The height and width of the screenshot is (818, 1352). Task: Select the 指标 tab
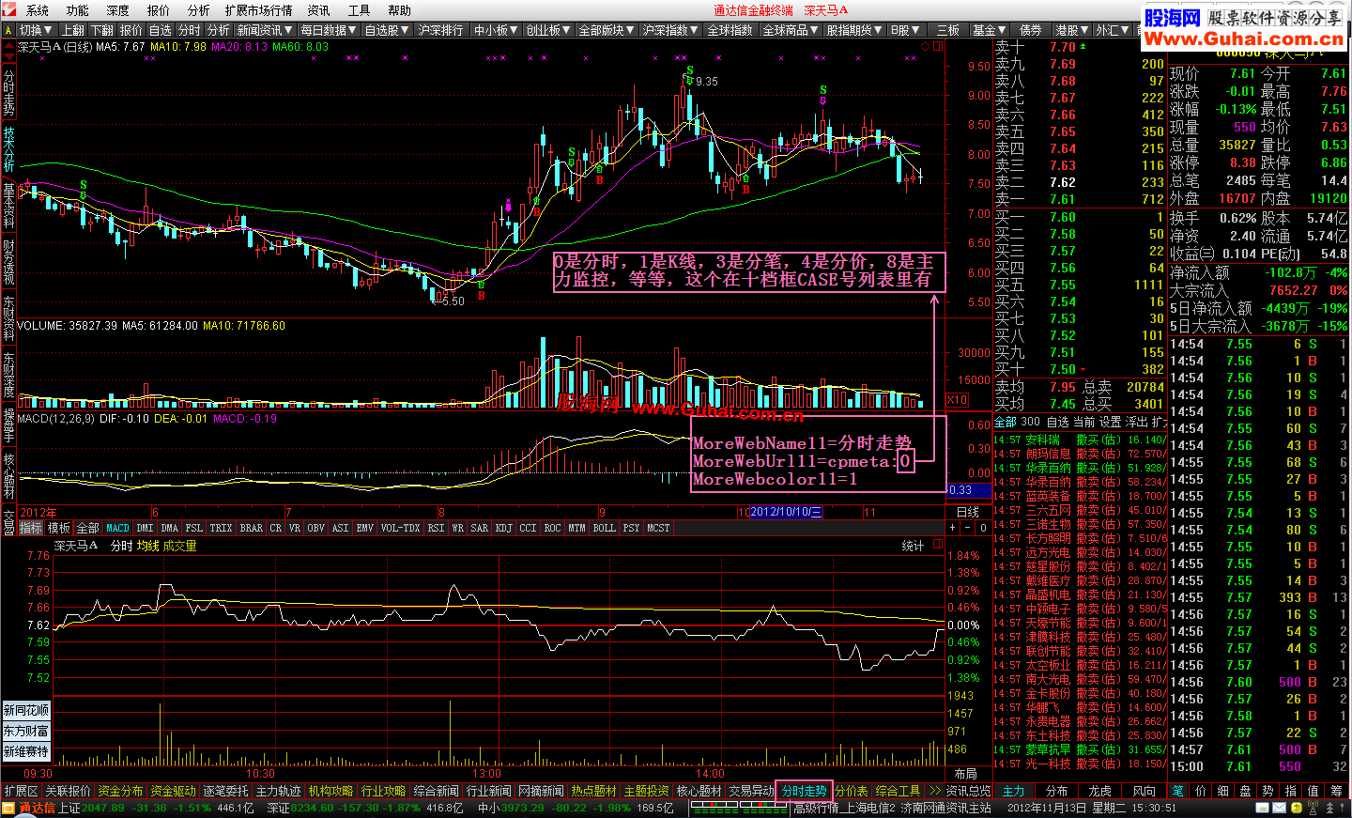[31, 528]
